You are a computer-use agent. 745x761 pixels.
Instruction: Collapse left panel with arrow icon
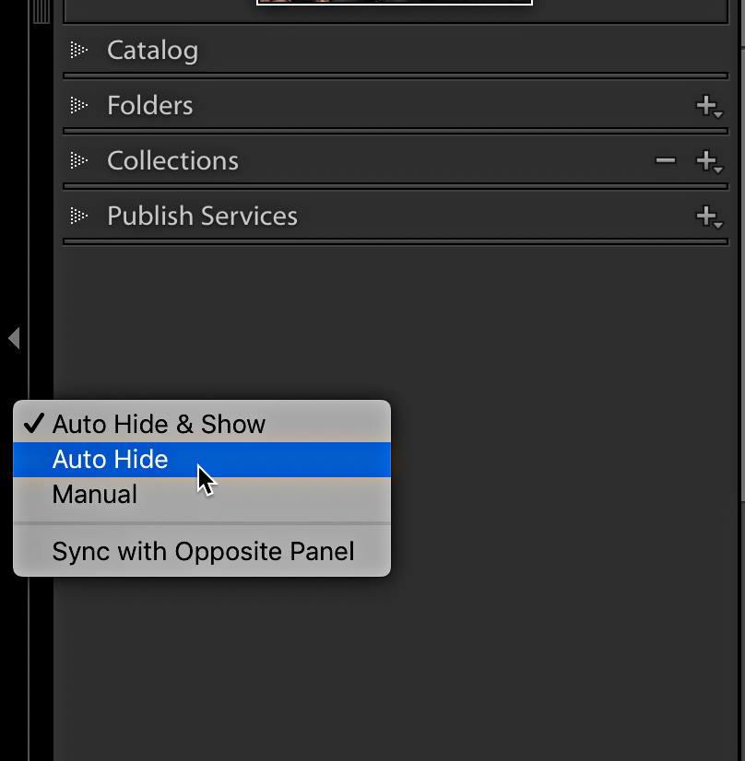tap(14, 338)
